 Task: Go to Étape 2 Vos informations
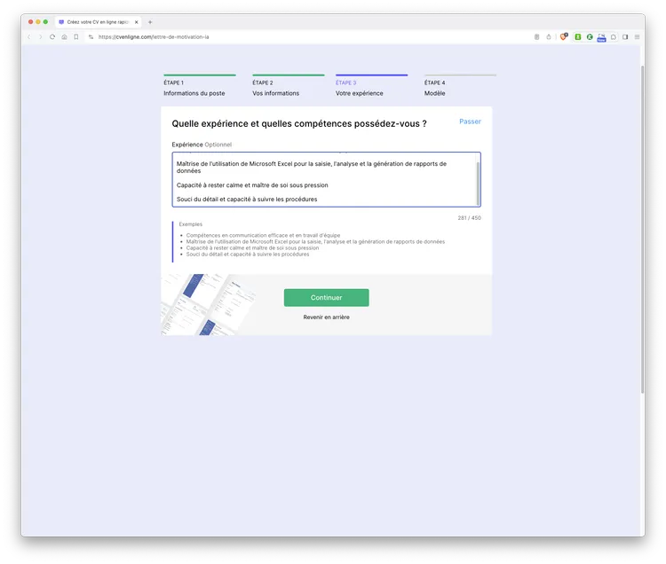288,86
